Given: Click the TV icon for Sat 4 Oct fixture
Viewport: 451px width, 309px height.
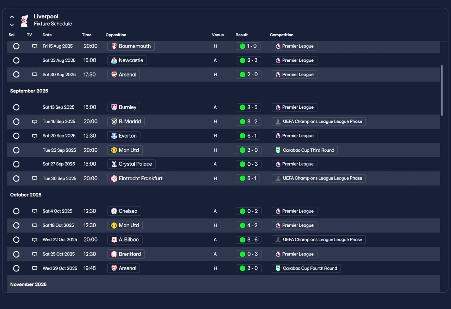Looking at the screenshot, I should pos(35,211).
